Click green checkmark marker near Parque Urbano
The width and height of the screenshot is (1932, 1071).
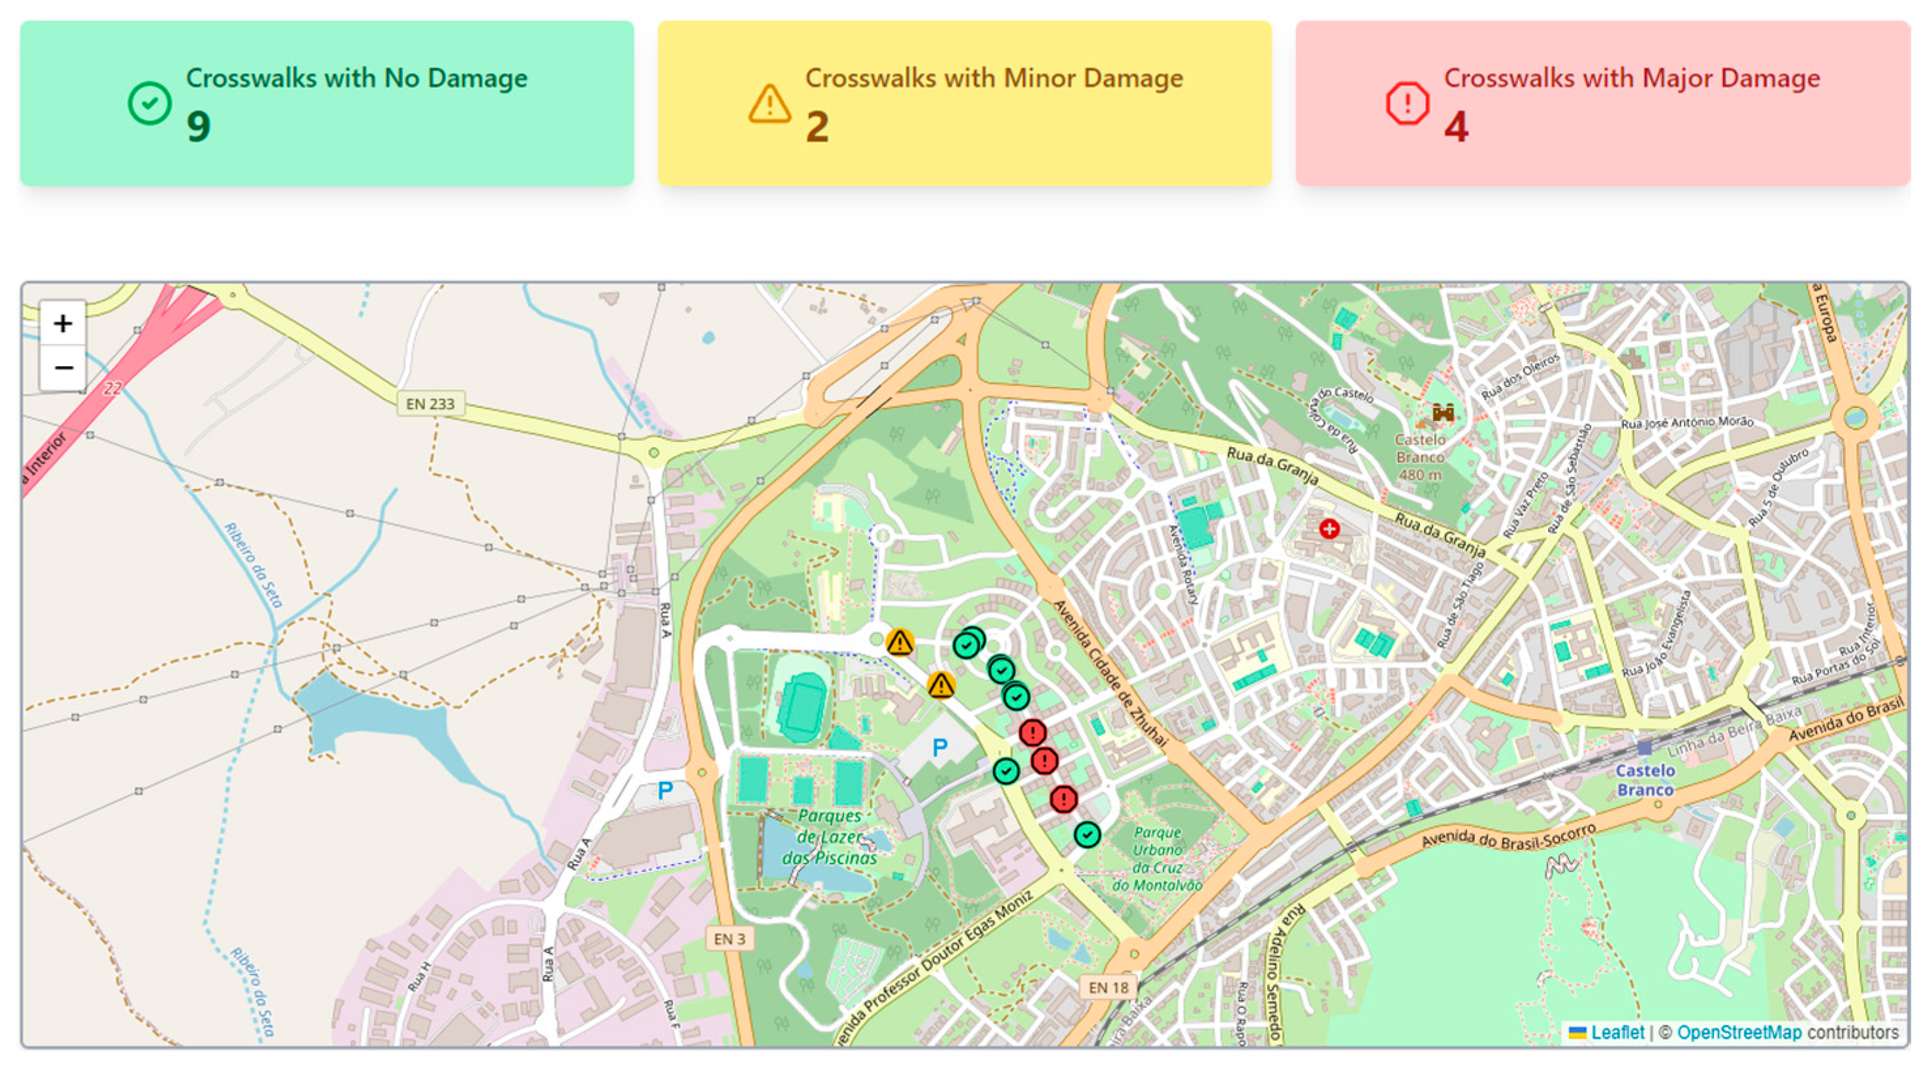(x=1086, y=834)
